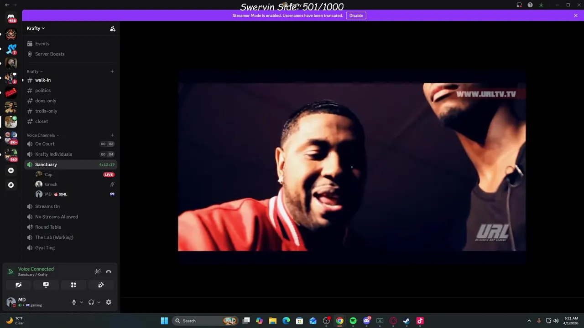Show hidden system tray icons chevron
The image size is (584, 328).
click(x=529, y=321)
